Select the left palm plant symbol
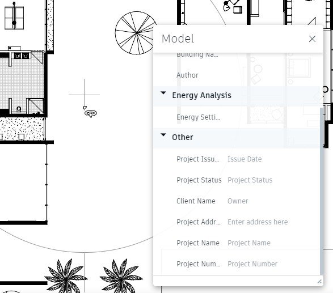 tap(66, 275)
